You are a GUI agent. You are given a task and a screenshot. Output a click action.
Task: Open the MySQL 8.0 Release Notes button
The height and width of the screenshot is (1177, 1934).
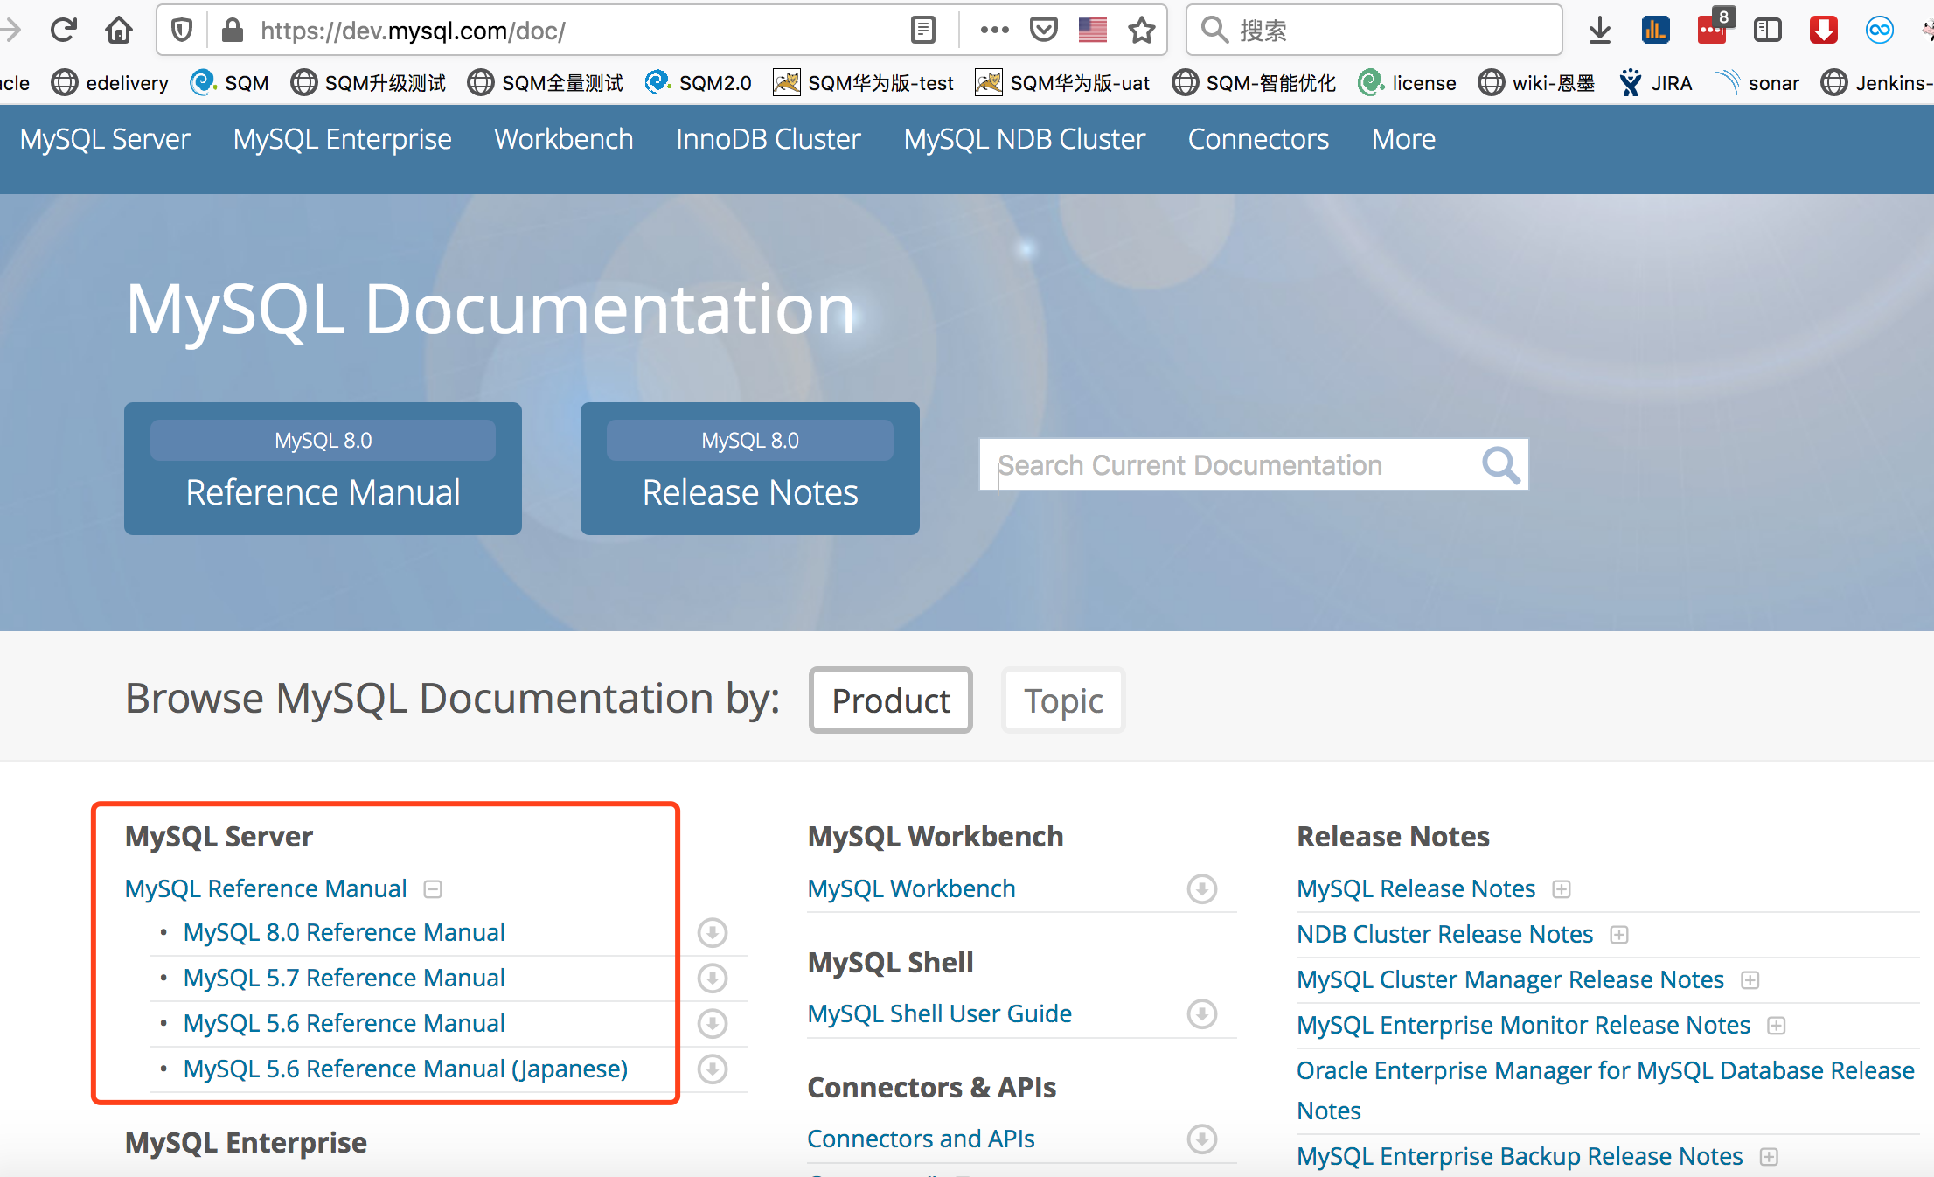(749, 470)
